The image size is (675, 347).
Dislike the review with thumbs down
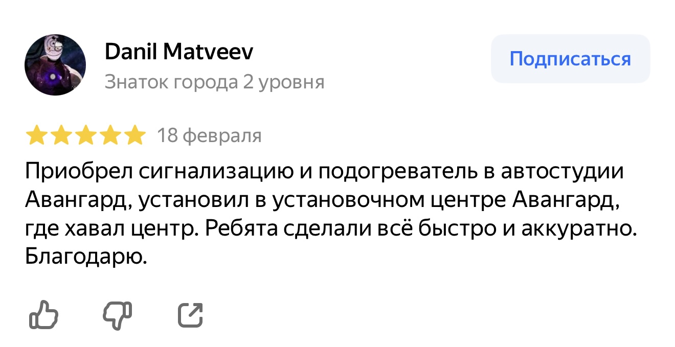(x=118, y=315)
